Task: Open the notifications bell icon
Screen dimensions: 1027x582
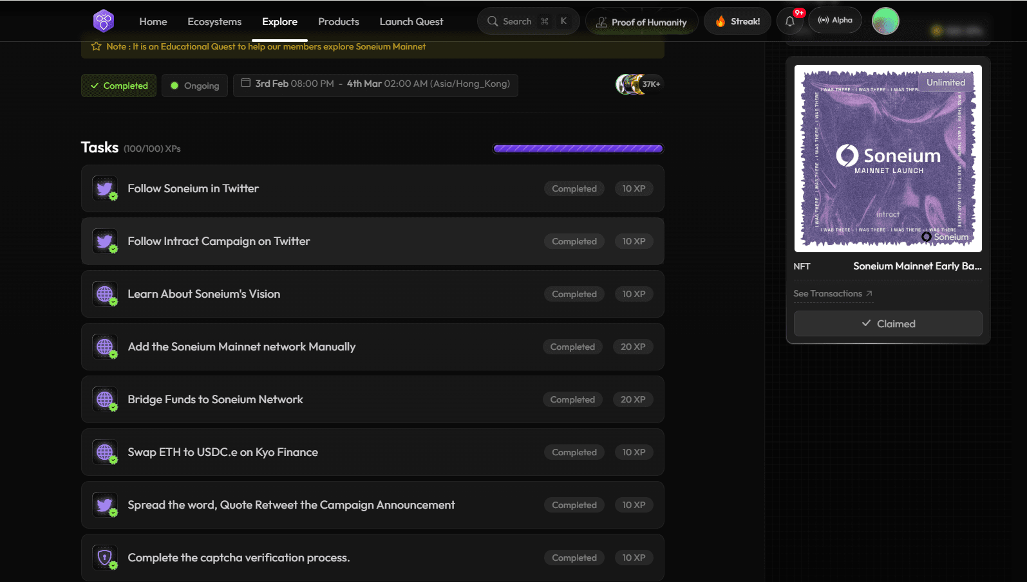Action: (790, 21)
